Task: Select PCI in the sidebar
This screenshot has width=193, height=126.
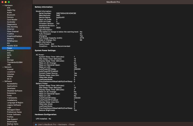Action: pos(8,43)
